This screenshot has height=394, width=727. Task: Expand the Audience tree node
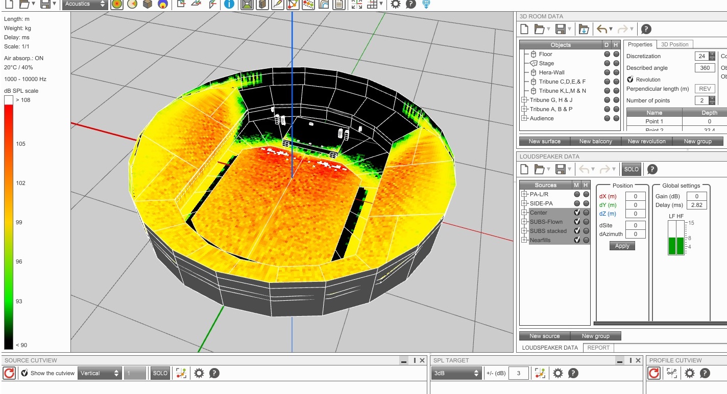click(x=524, y=118)
